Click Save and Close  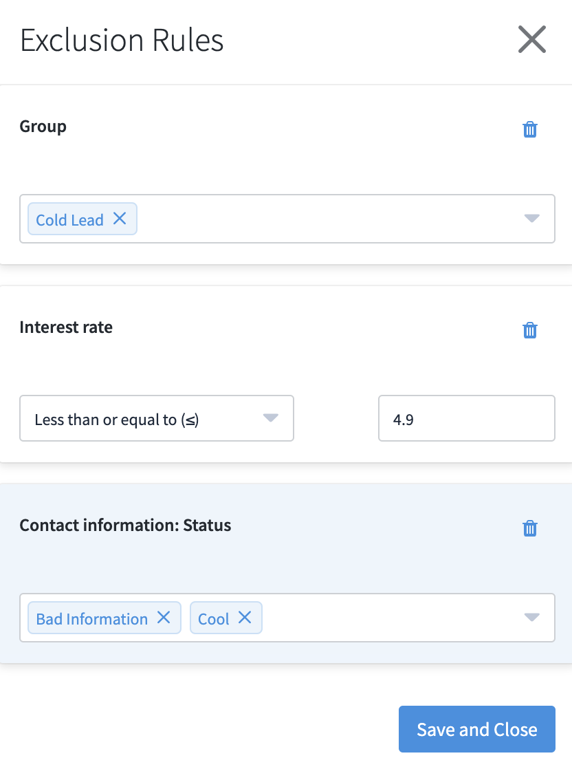476,729
